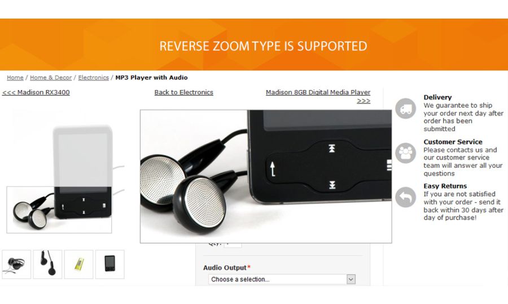Go to previous product Madison RX3400
The height and width of the screenshot is (304, 508).
click(x=36, y=92)
